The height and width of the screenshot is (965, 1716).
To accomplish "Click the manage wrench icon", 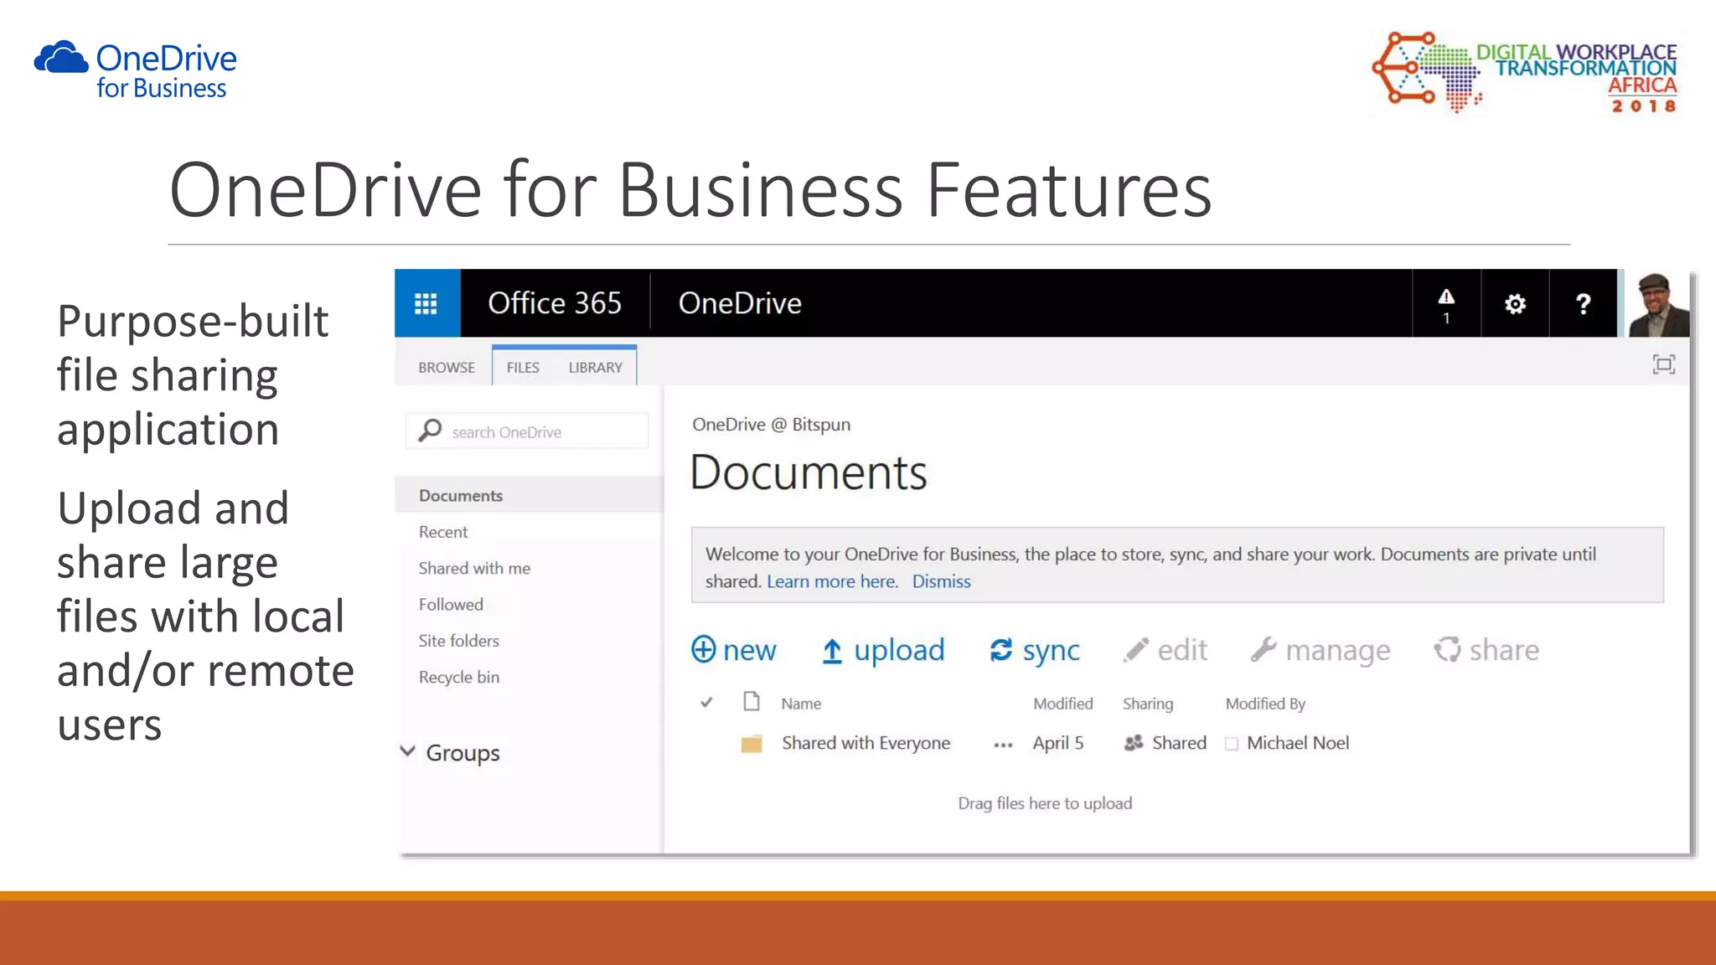I will pos(1263,650).
